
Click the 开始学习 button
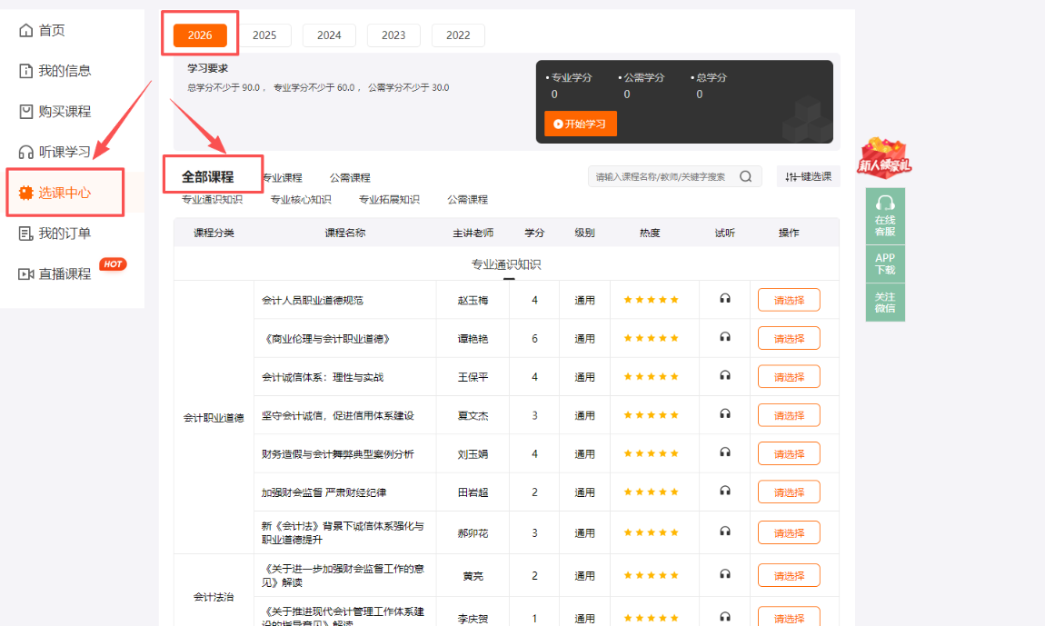pyautogui.click(x=581, y=123)
